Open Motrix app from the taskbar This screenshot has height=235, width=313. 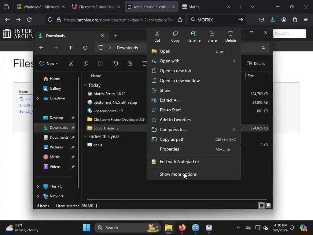click(209, 228)
